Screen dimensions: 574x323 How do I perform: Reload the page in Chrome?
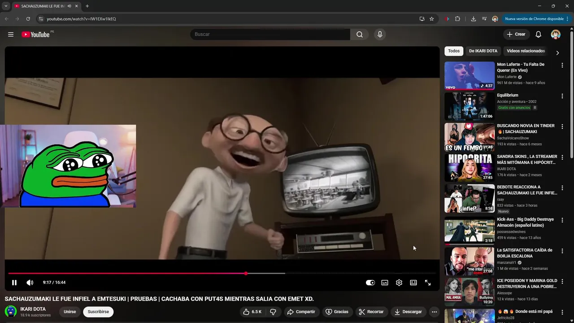28,19
